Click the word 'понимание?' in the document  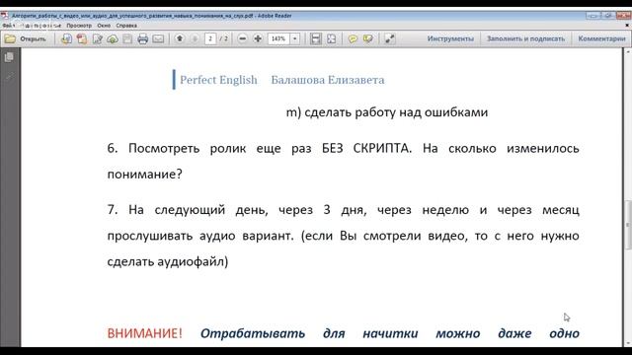click(x=145, y=175)
